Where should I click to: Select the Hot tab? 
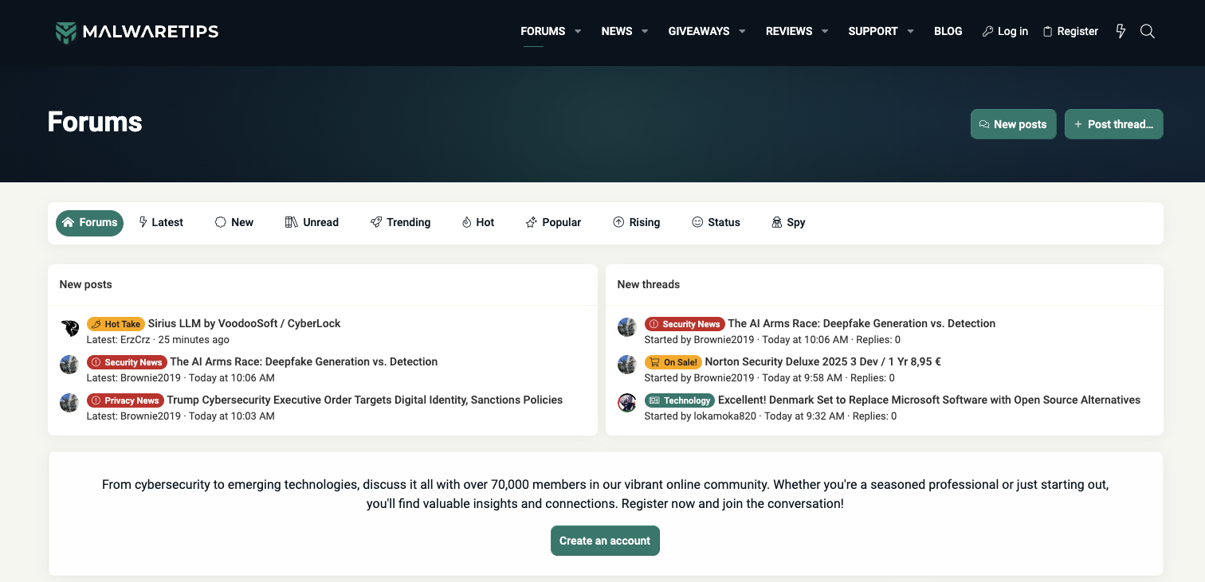[x=478, y=223]
